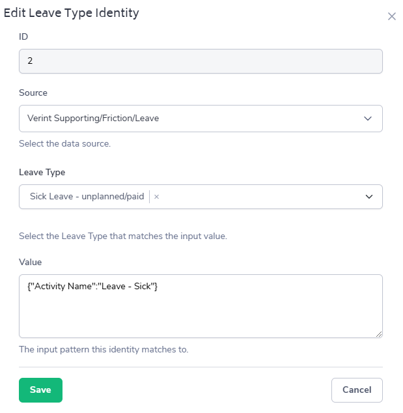Click the Source field label

[33, 93]
